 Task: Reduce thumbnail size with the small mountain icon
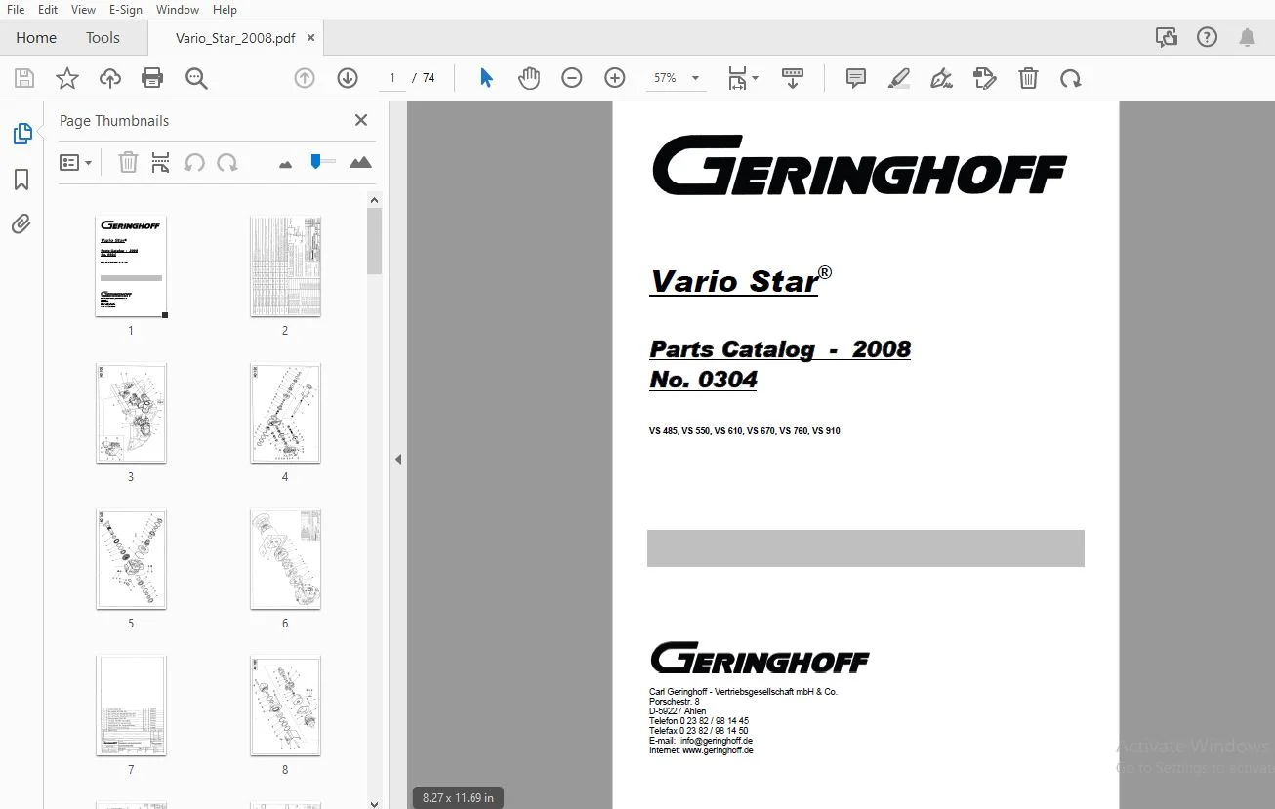click(x=285, y=164)
